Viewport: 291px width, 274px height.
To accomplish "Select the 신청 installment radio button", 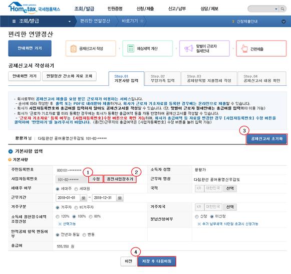I will point(197,217).
